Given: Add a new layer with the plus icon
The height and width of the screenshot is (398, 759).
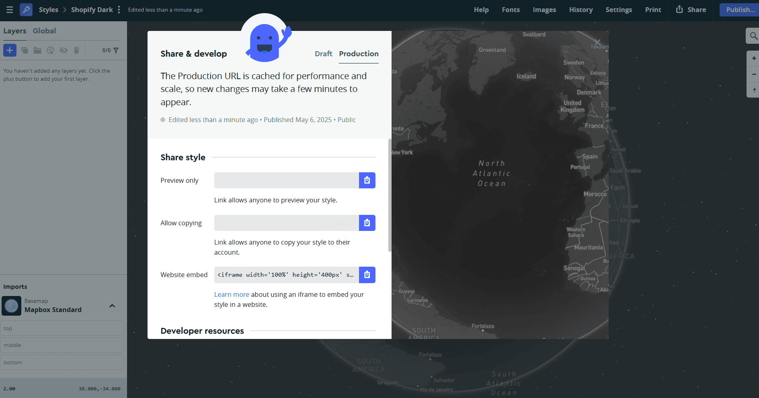Looking at the screenshot, I should (x=10, y=50).
